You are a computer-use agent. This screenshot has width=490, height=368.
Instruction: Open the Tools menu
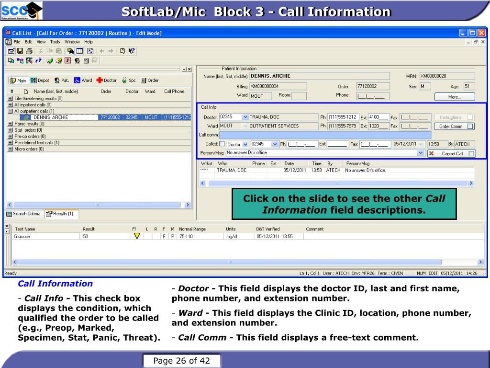point(55,42)
